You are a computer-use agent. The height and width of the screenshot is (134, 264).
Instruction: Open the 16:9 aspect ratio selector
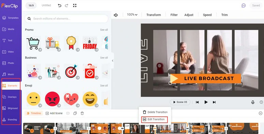[31, 5]
